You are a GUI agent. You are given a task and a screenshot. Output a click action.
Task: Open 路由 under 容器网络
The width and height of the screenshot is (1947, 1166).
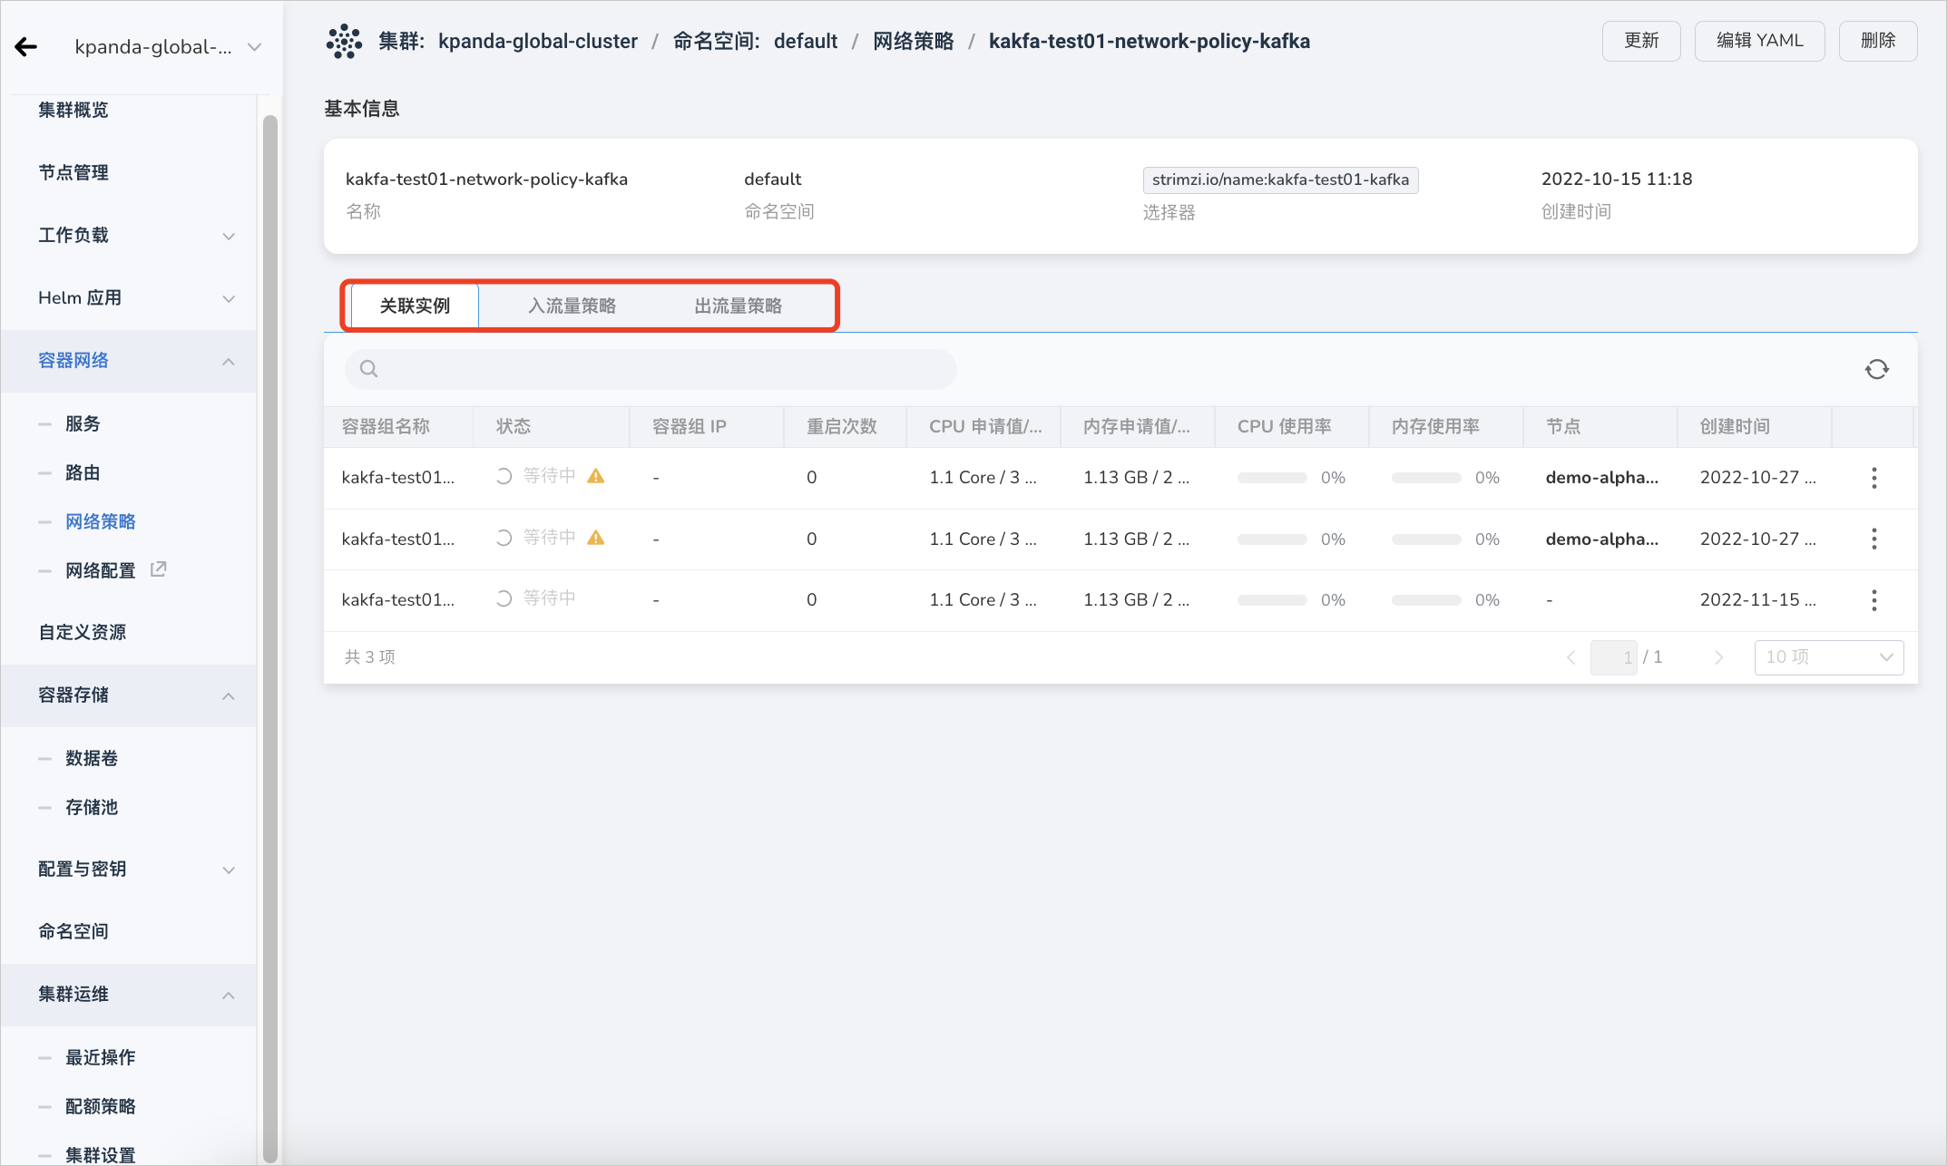[83, 473]
